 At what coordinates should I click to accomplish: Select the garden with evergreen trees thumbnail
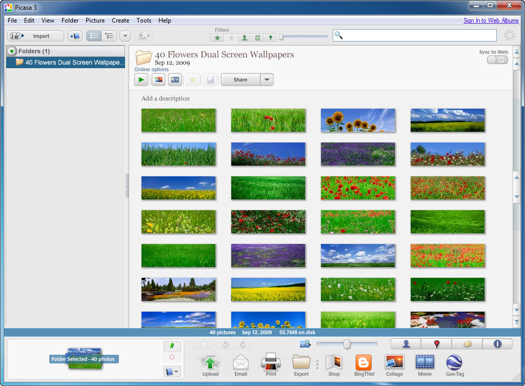[178, 289]
